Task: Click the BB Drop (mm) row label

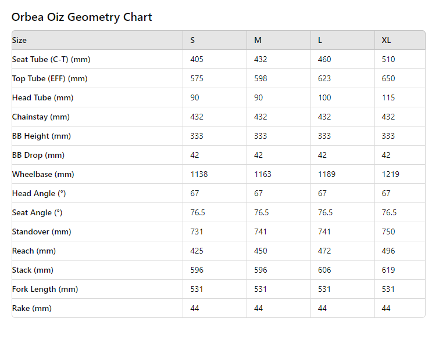Action: [38, 155]
